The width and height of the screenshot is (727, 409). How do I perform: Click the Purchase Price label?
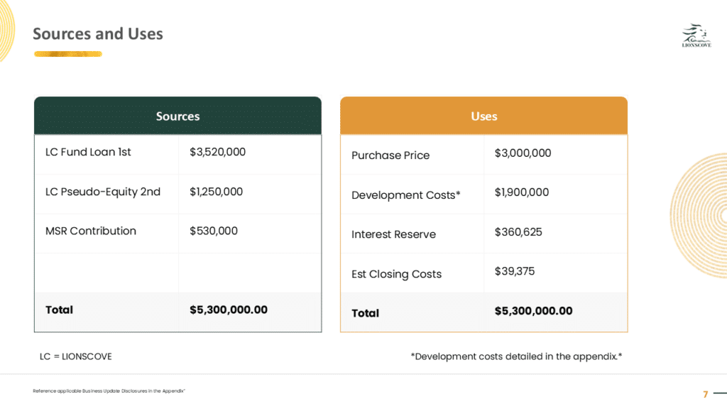pos(390,156)
